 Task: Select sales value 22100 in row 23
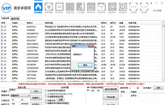click(x=122, y=65)
